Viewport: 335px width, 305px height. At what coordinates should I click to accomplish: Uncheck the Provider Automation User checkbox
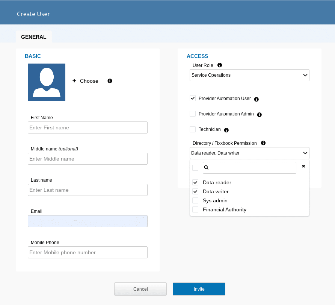point(193,99)
